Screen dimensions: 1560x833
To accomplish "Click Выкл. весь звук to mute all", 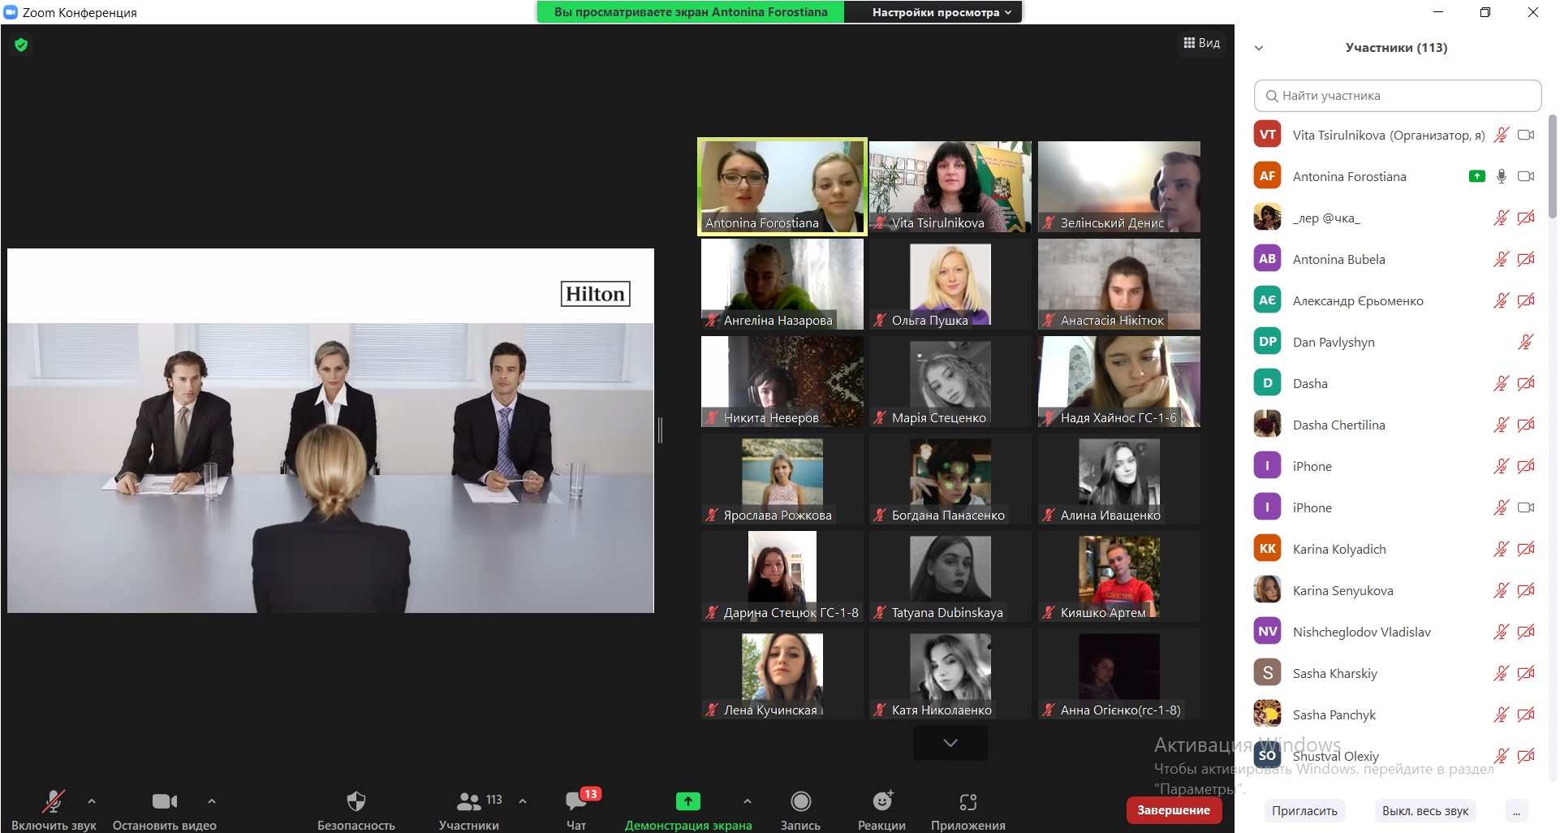I will pos(1425,811).
